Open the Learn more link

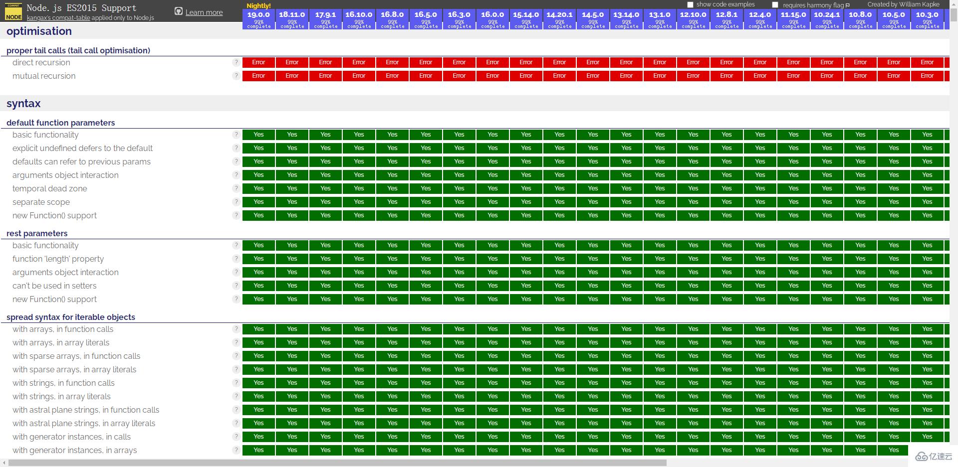point(204,12)
